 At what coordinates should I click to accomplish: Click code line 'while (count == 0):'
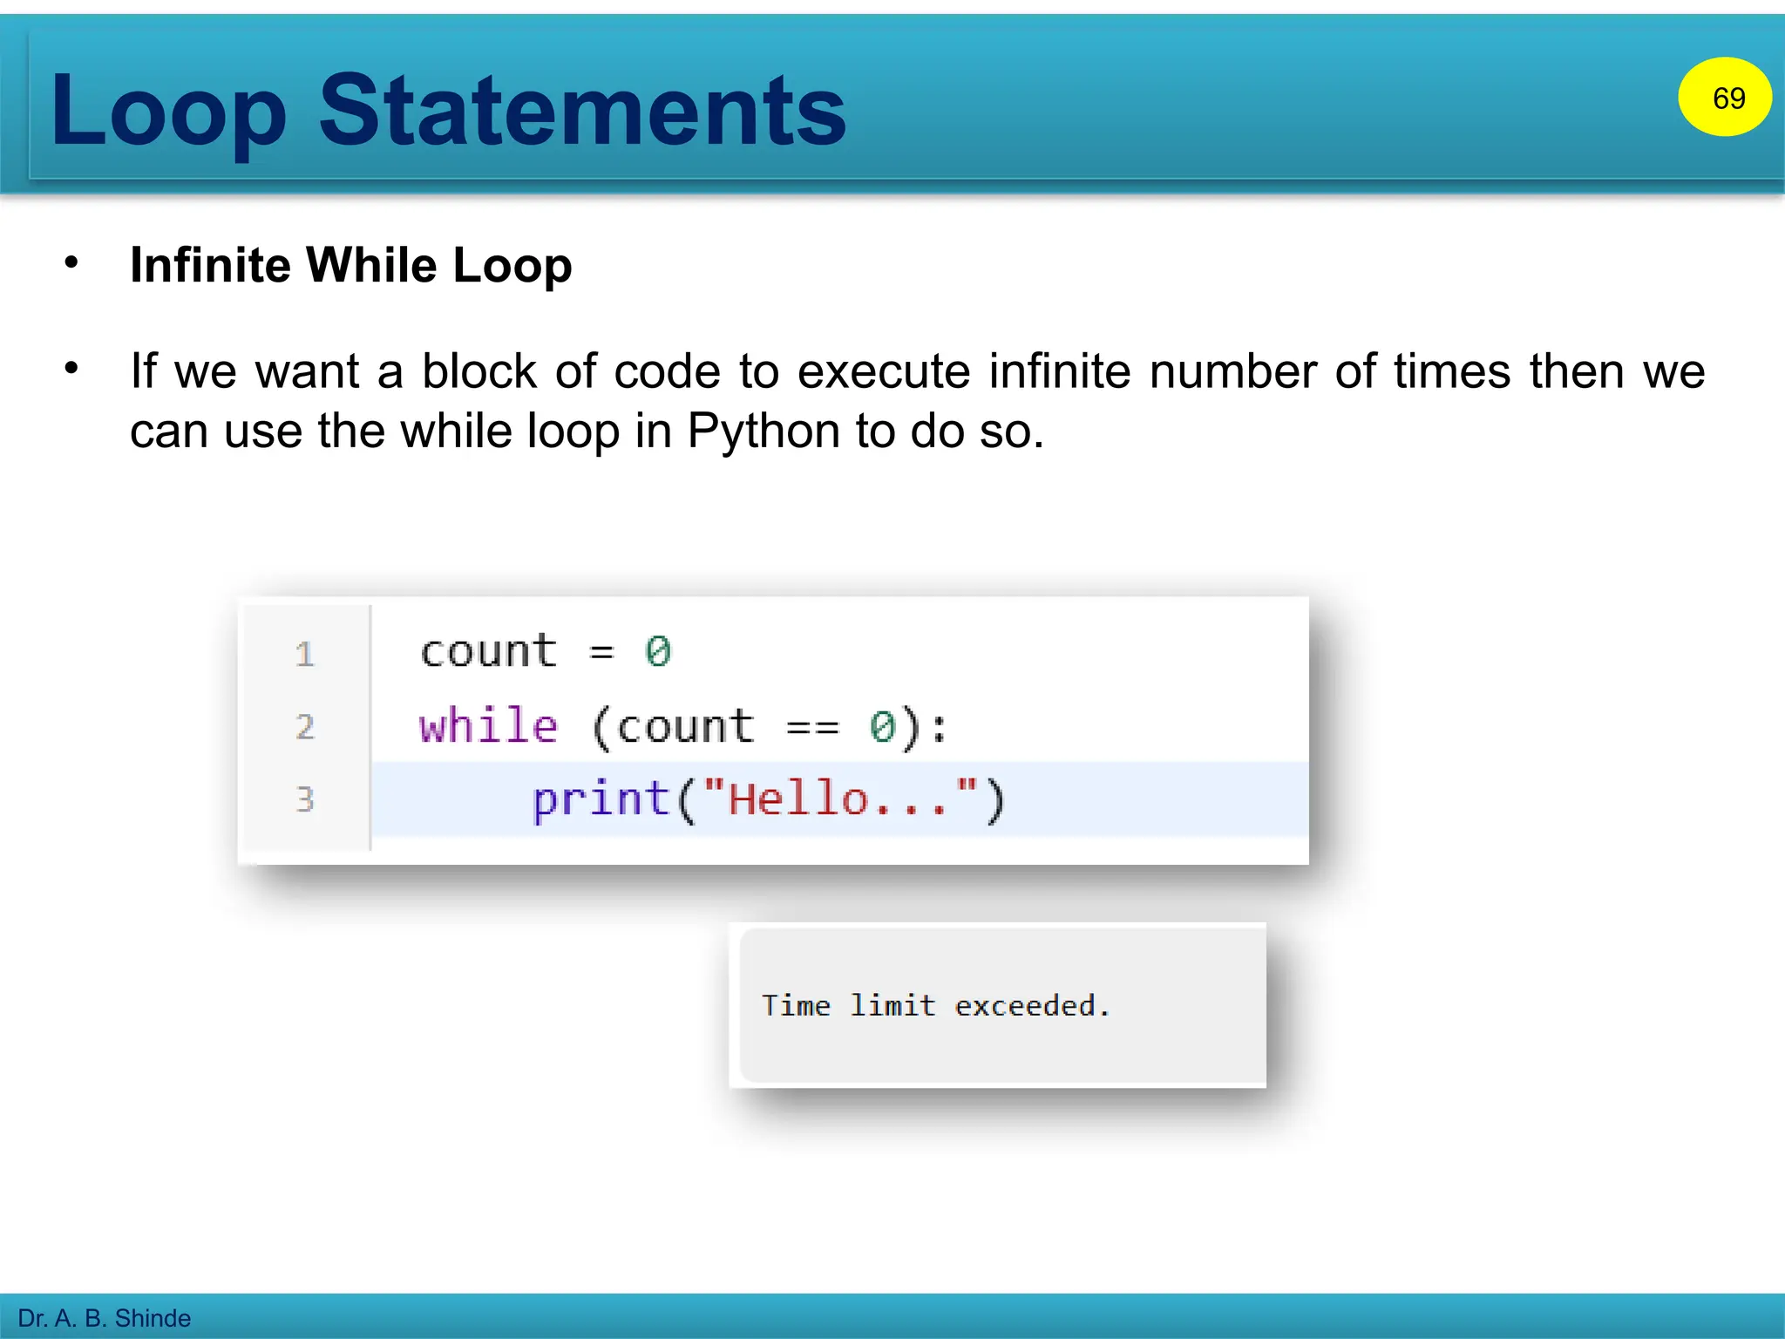coord(683,726)
